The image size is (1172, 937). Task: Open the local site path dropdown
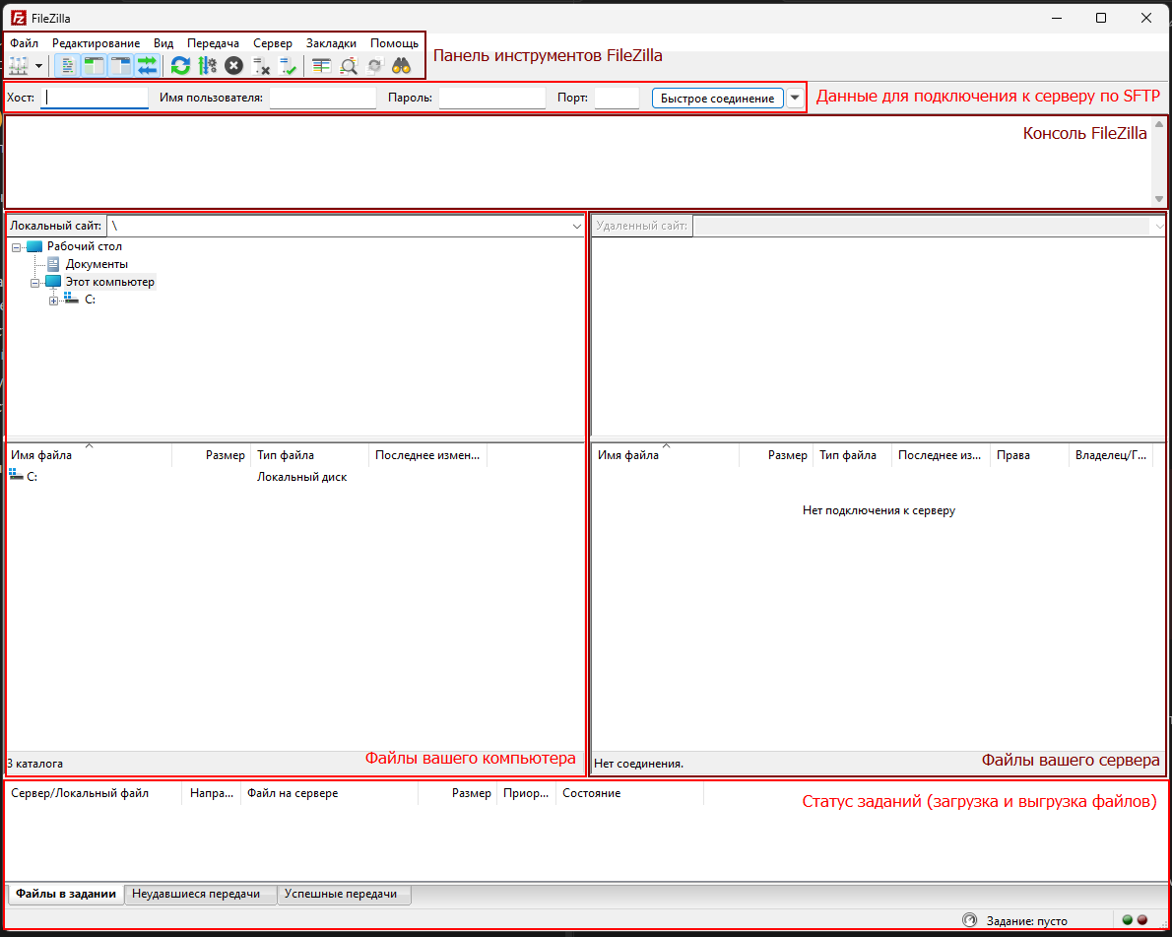pyautogui.click(x=577, y=227)
